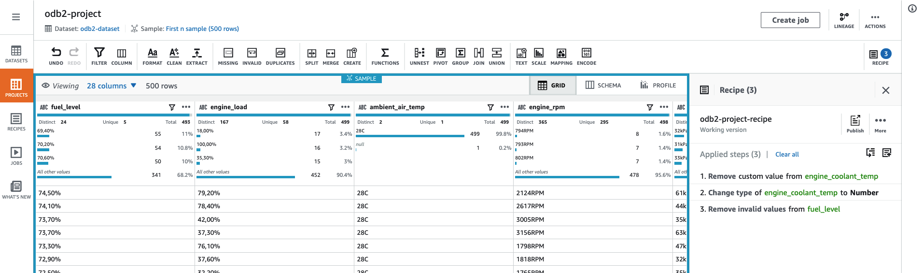Switch to the Schema view tab
This screenshot has height=273, width=923.
pyautogui.click(x=603, y=85)
